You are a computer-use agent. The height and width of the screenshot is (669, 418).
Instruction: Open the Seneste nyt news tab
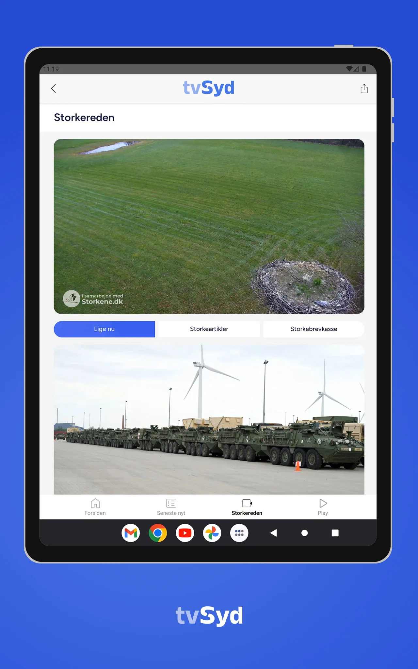(x=171, y=507)
